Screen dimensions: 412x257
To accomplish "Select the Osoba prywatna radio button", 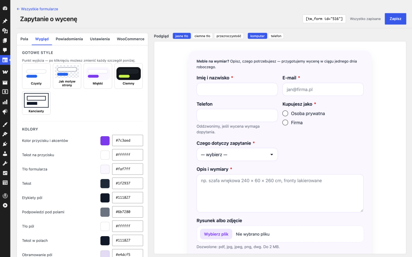I will point(285,113).
